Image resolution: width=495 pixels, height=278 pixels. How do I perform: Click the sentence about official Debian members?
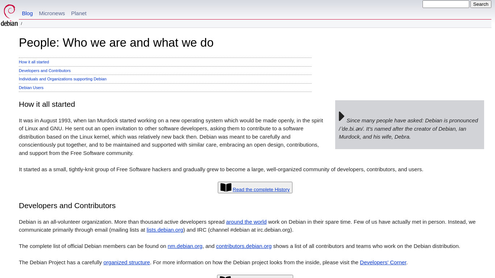pos(240,246)
